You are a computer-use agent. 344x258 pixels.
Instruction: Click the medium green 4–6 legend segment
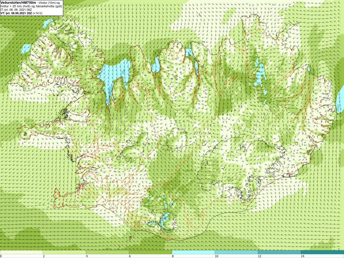[107, 252]
